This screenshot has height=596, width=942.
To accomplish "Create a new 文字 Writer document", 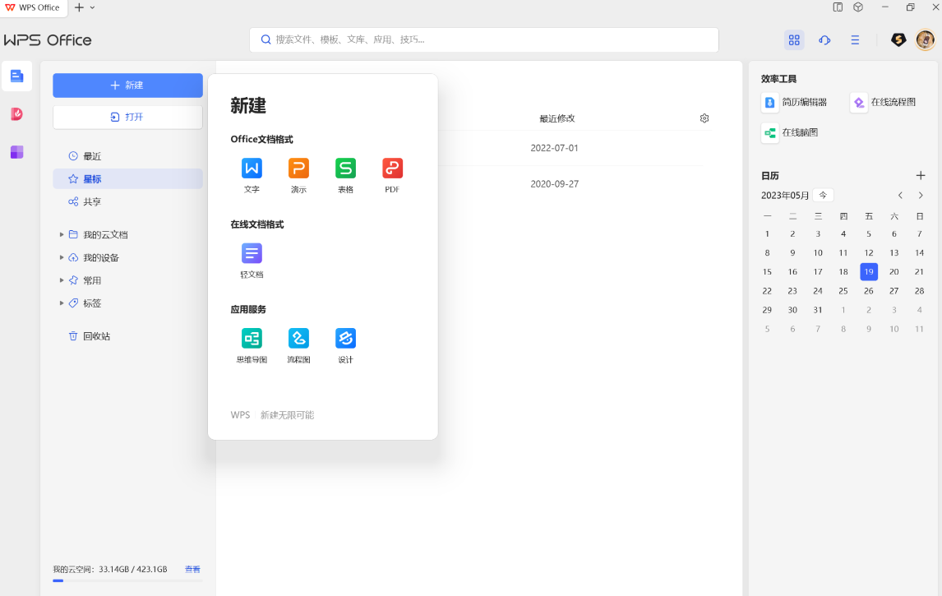I will pos(252,175).
